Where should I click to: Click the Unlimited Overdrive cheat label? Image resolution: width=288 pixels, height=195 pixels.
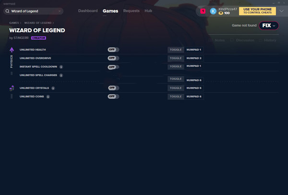pyautogui.click(x=35, y=58)
